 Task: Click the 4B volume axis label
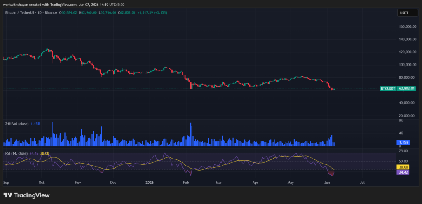401,133
